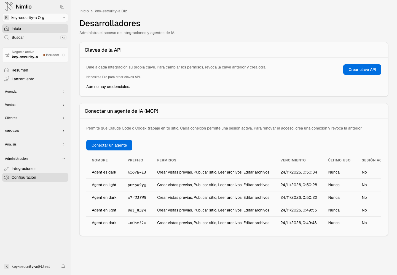Open Buscar search in the sidebar
Screen dimensions: 397x275
[35, 37]
